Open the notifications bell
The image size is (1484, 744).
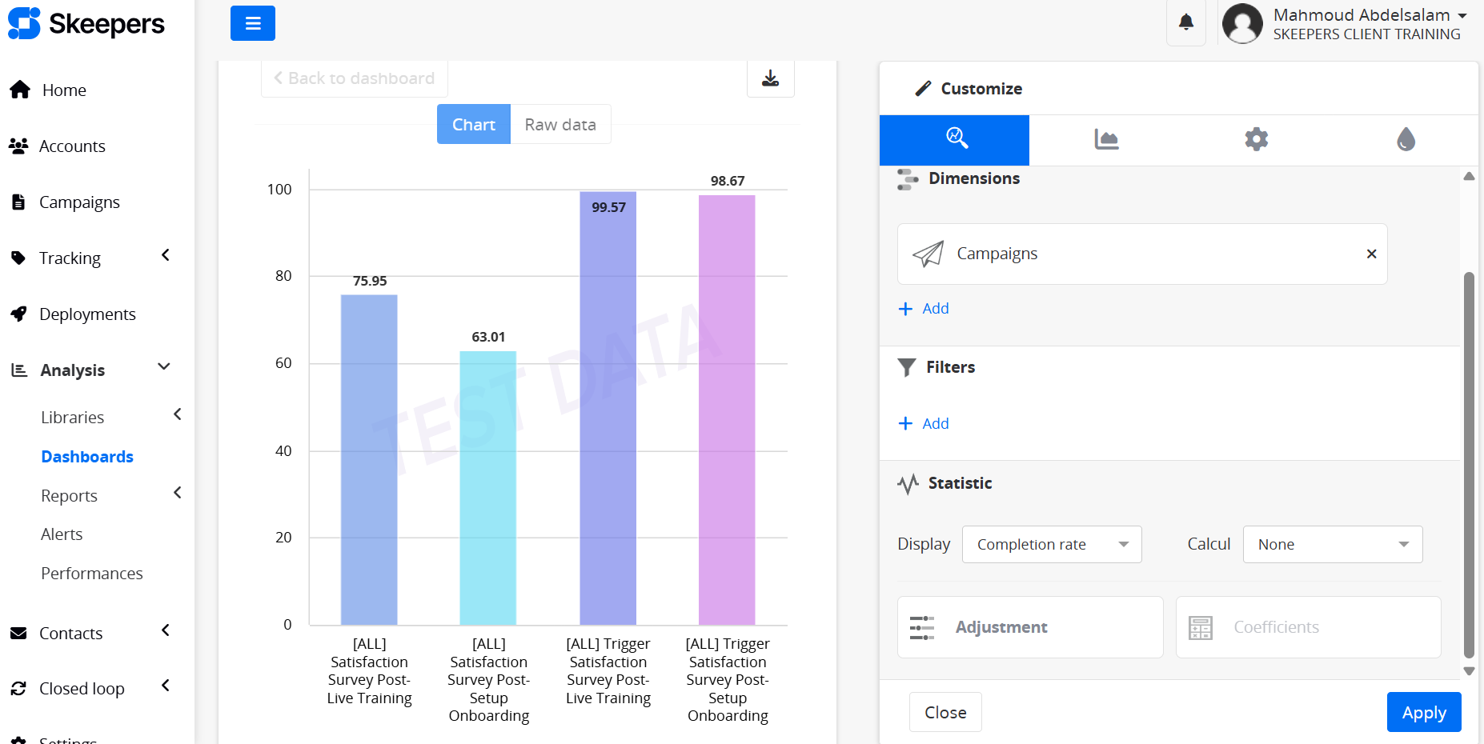click(x=1185, y=22)
